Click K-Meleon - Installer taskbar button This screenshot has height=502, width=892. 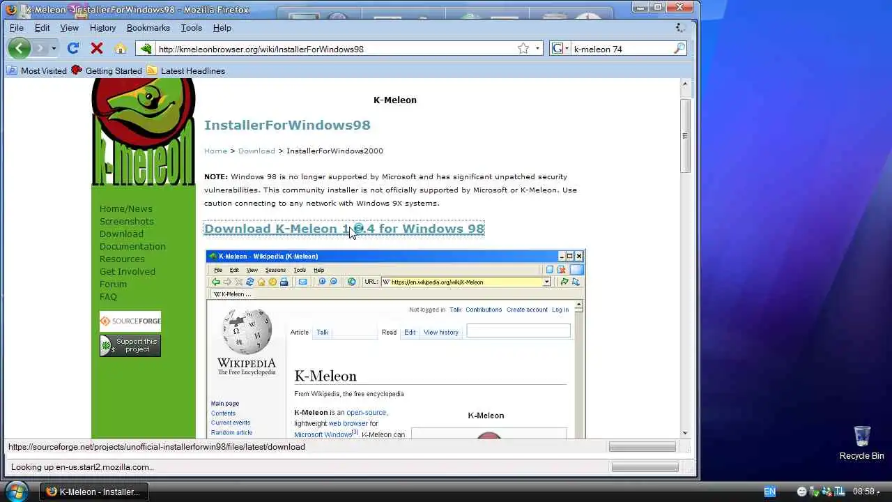[x=93, y=492]
